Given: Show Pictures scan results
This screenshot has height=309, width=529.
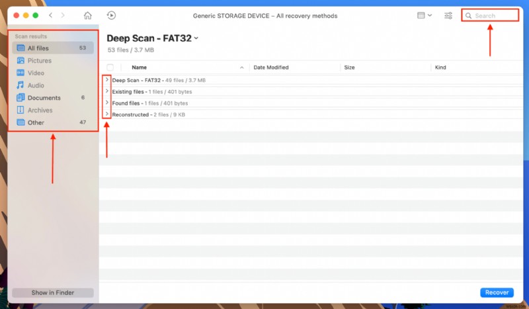Looking at the screenshot, I should click(x=53, y=60).
